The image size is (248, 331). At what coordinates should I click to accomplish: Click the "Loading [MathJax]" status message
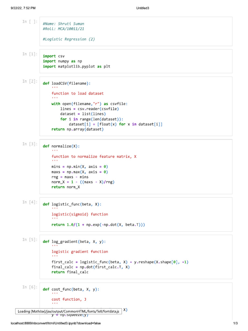pyautogui.click(x=68, y=311)
